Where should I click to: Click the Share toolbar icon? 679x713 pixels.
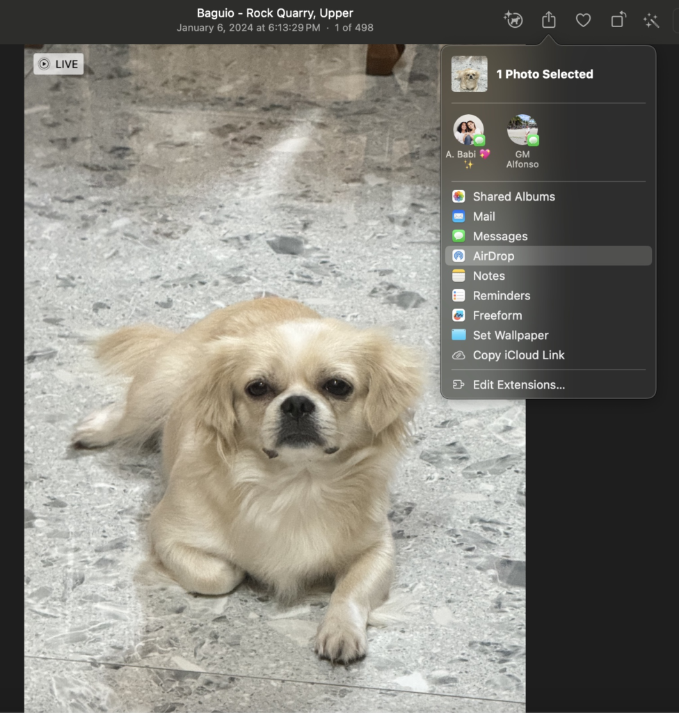pos(549,20)
